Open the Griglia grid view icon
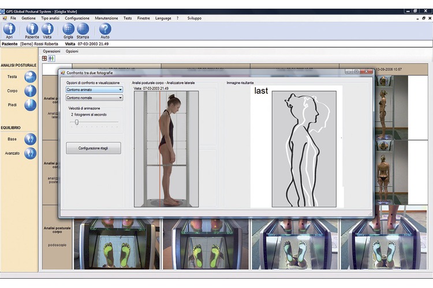 pyautogui.click(x=68, y=29)
